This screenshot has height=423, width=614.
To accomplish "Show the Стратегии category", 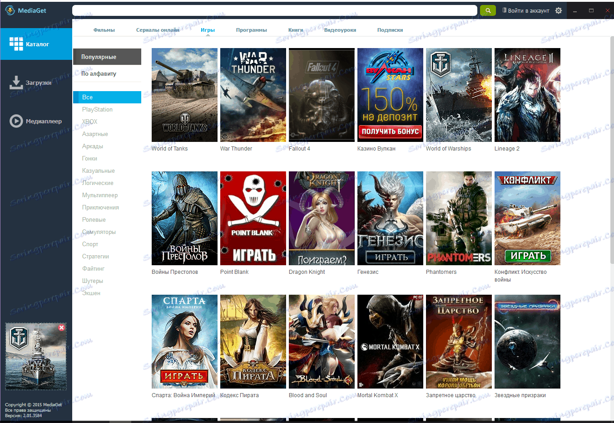I will pos(95,256).
